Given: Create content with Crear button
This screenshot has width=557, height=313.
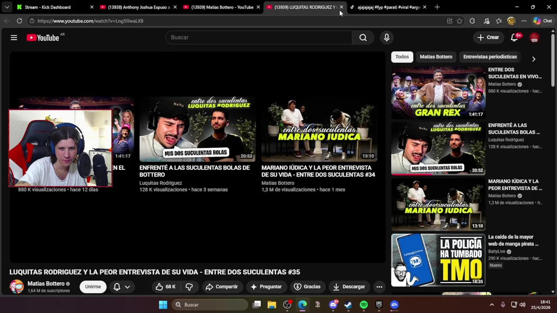Looking at the screenshot, I should click(488, 37).
